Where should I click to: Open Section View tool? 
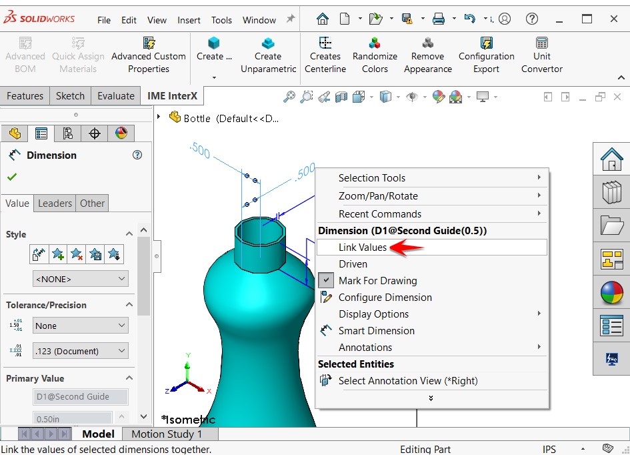pyautogui.click(x=341, y=97)
